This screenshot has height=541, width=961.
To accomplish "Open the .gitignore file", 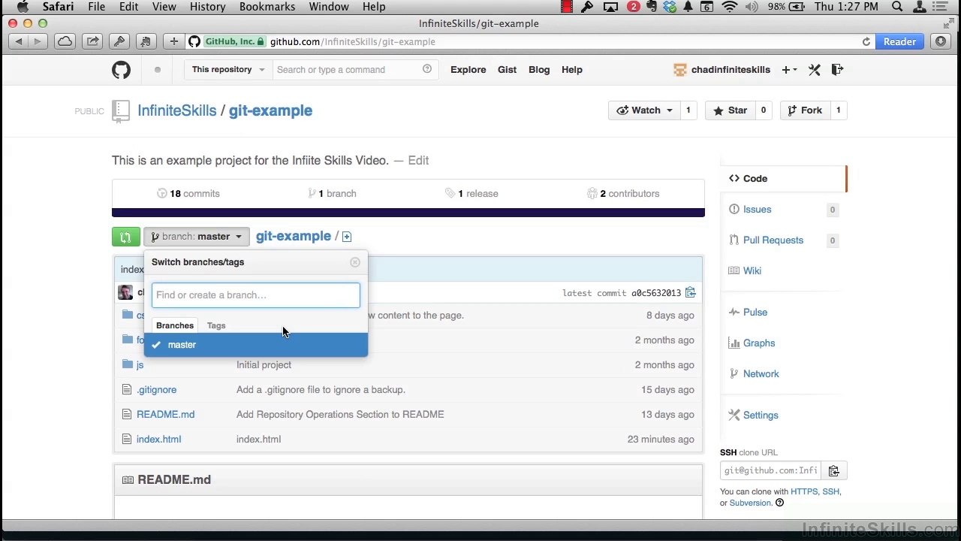I will pyautogui.click(x=156, y=389).
